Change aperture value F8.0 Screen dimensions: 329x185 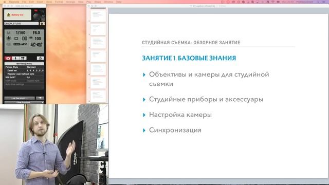[36, 33]
